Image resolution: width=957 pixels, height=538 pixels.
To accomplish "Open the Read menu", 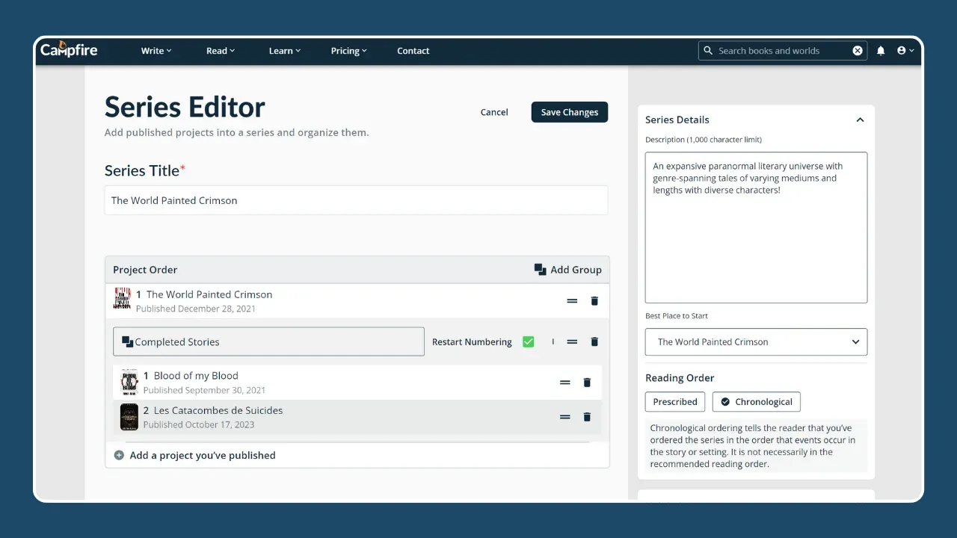I will point(220,50).
